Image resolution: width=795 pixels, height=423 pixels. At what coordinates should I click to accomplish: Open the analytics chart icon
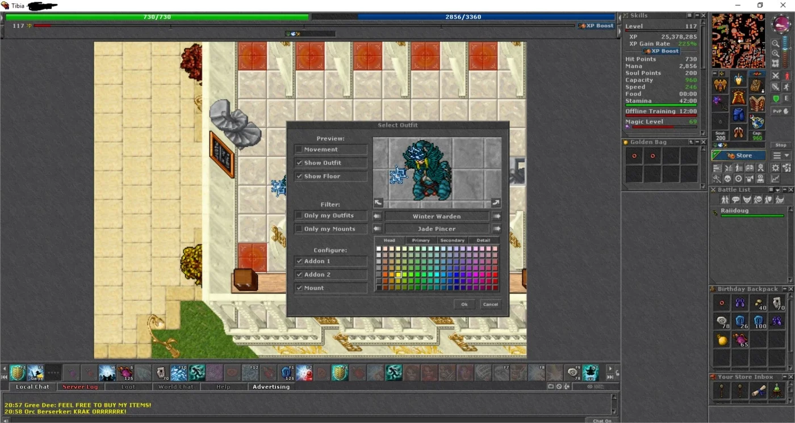click(775, 179)
